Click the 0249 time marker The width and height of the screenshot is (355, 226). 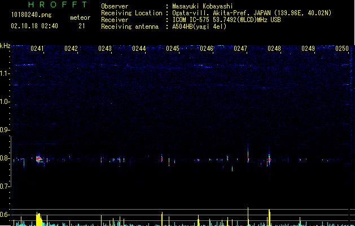point(308,49)
